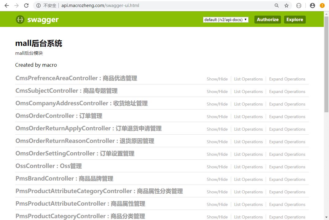
Task: Open the CmsPrefrenceAreaController section heading
Action: pyautogui.click(x=76, y=78)
